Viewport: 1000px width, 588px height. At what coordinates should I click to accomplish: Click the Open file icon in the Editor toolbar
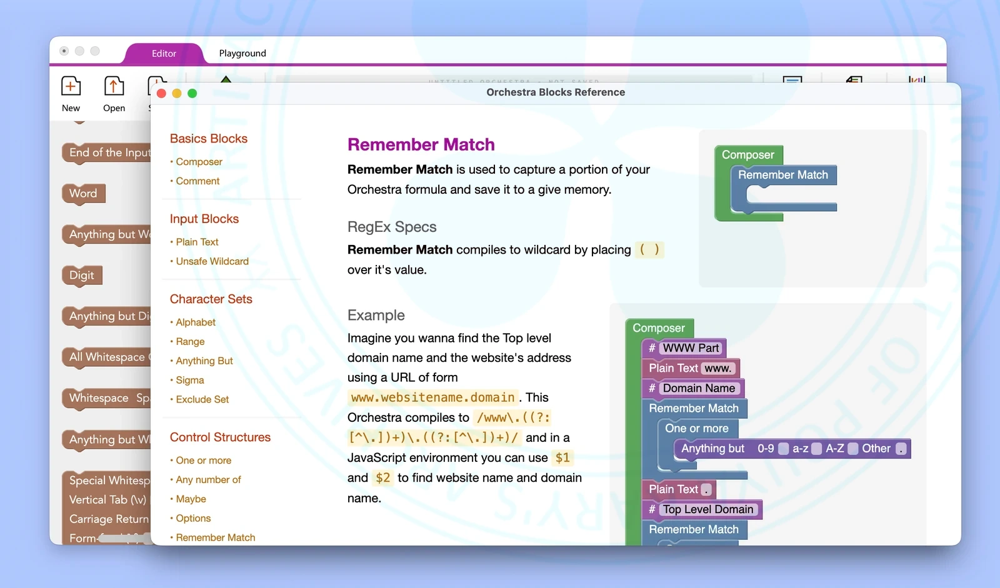(114, 86)
